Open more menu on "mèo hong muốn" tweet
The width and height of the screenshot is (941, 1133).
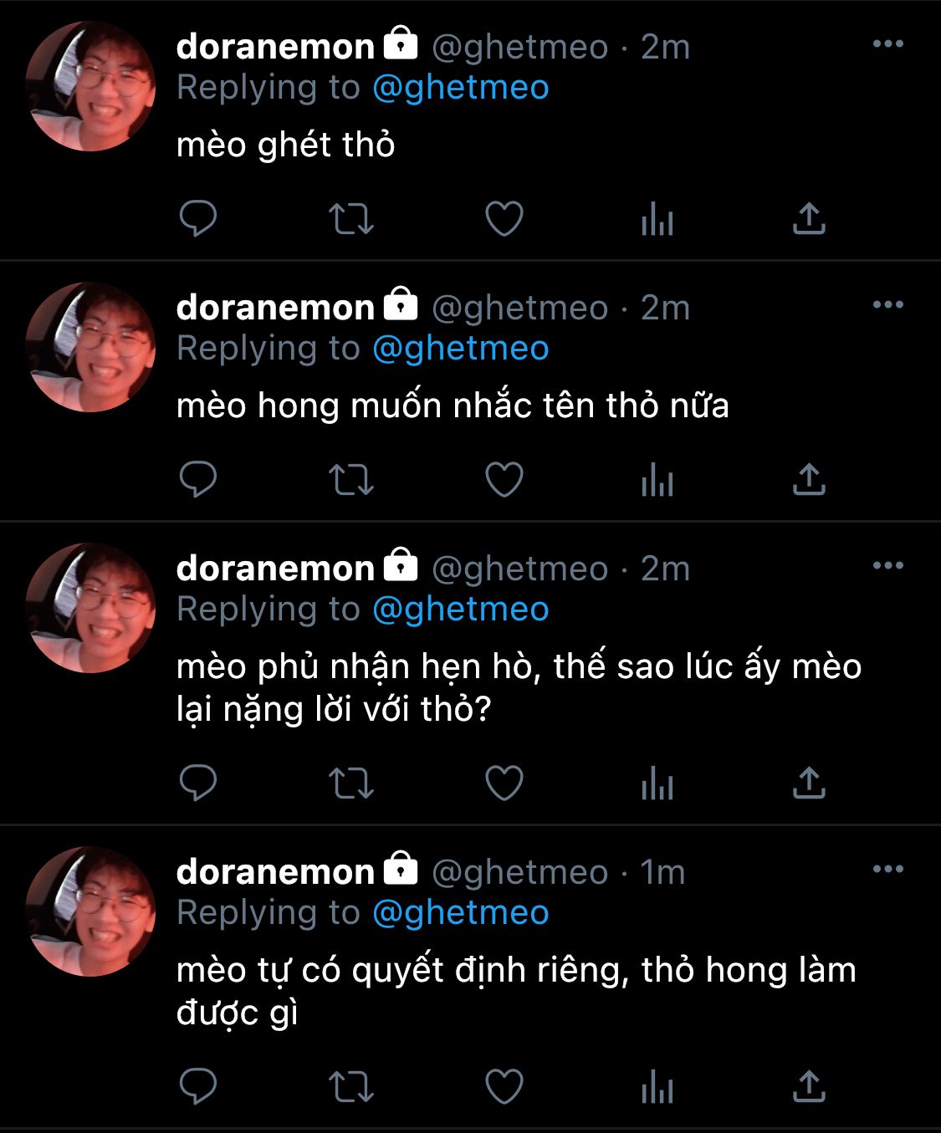pos(887,305)
